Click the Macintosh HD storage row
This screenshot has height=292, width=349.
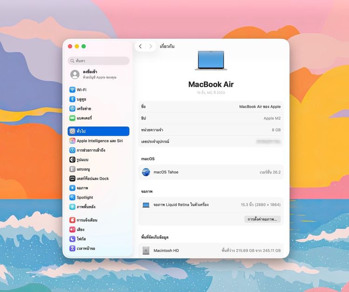(211, 251)
